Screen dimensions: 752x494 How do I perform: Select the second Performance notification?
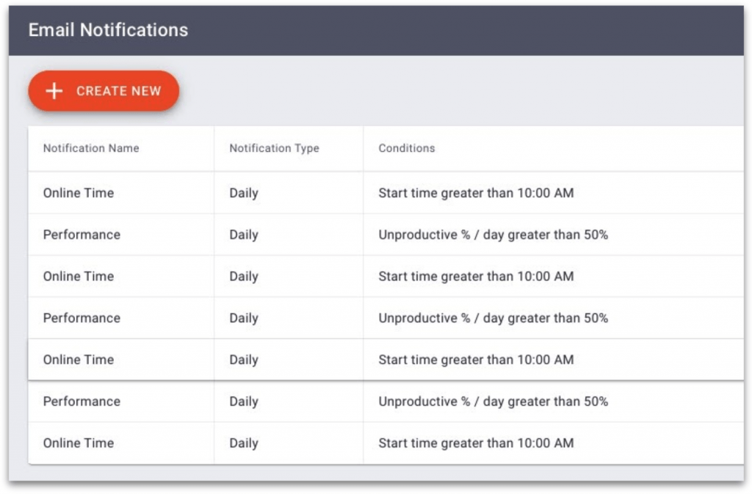81,318
